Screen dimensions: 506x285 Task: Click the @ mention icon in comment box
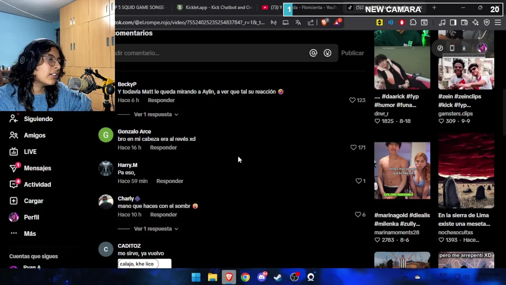(313, 53)
